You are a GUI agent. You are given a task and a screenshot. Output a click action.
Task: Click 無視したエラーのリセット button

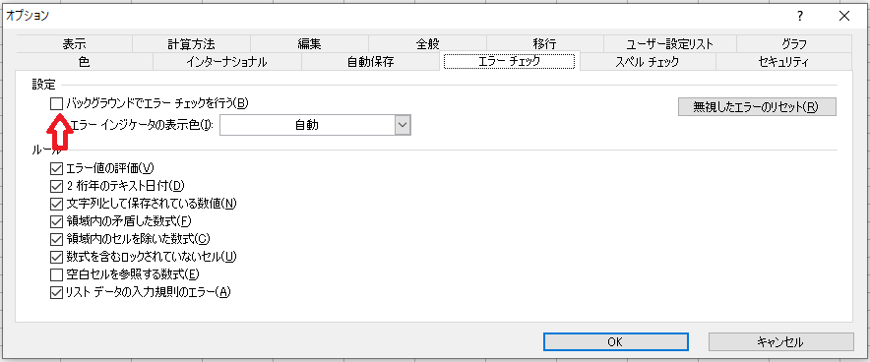point(757,106)
